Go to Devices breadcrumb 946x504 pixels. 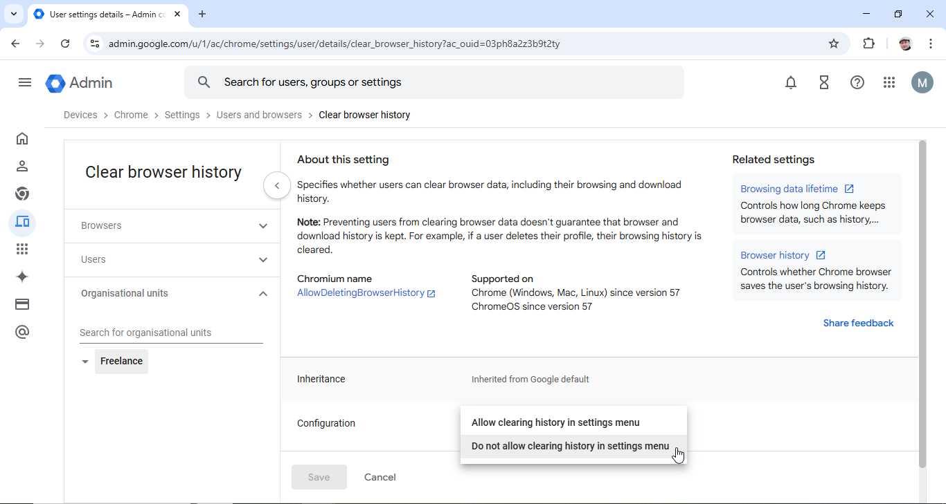coord(80,115)
